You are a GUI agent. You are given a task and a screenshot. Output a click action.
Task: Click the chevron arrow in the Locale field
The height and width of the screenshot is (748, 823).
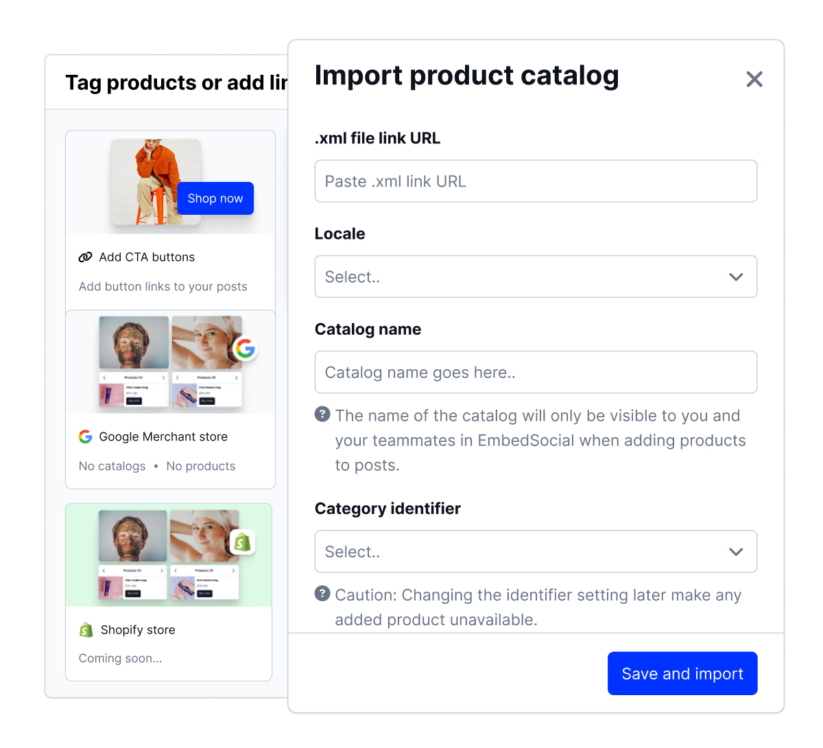[x=736, y=277]
